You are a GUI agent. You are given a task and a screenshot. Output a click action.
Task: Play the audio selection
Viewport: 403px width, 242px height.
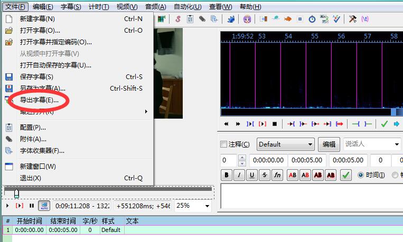pyautogui.click(x=250, y=124)
